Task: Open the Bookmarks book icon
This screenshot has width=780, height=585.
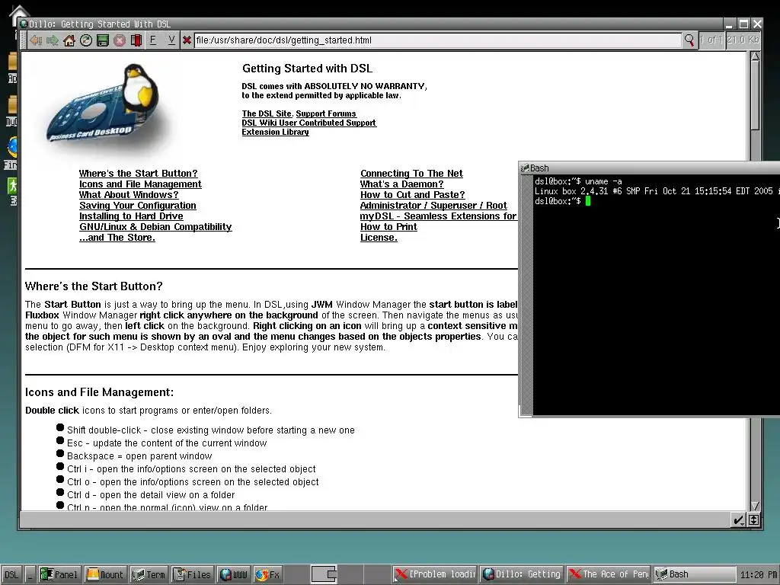Action: tap(136, 40)
